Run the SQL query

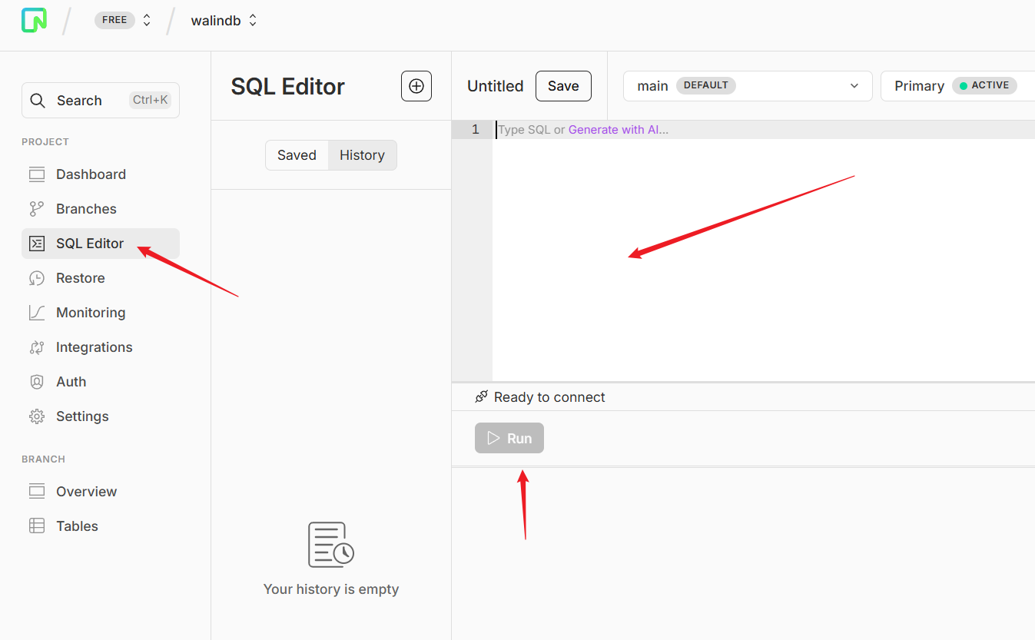tap(509, 437)
